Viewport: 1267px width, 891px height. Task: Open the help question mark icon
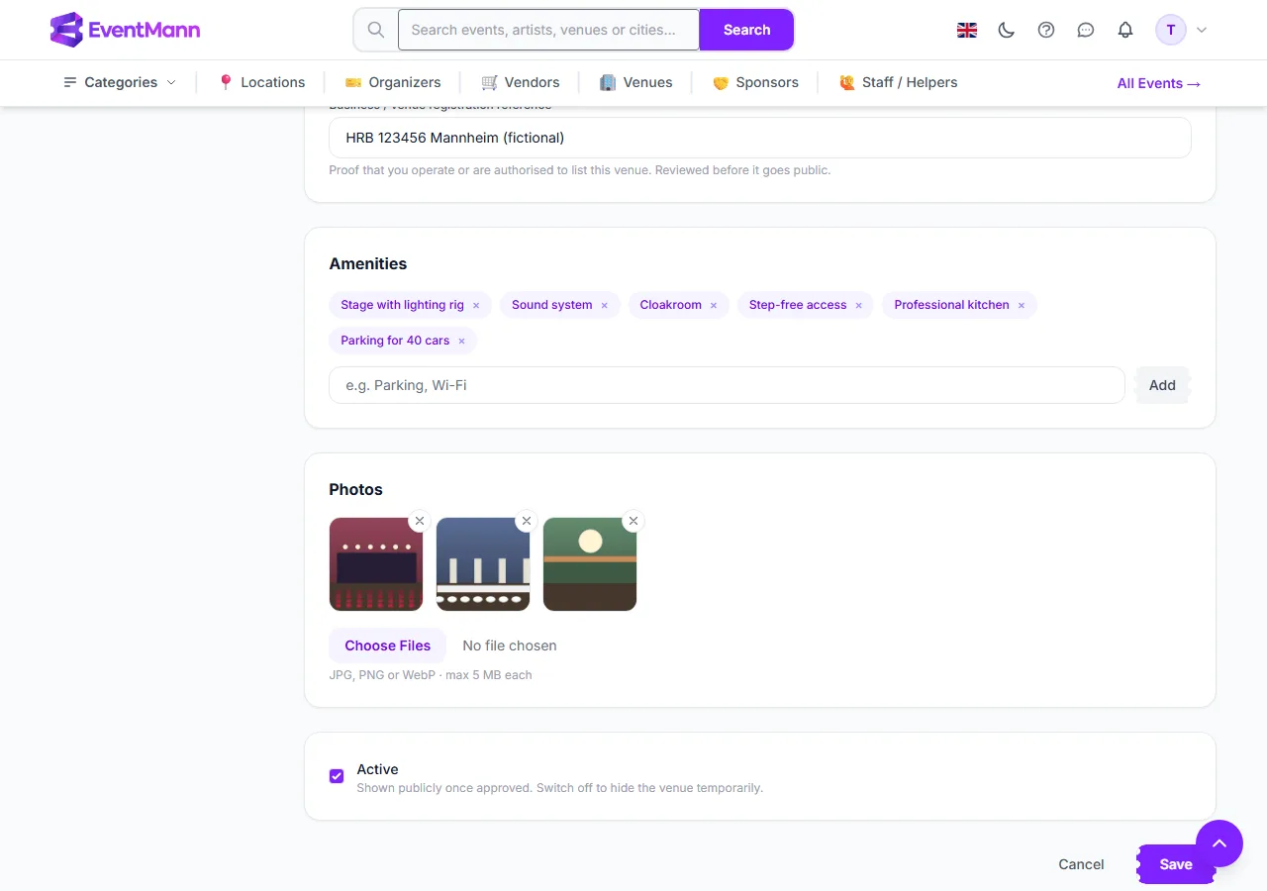coord(1046,30)
